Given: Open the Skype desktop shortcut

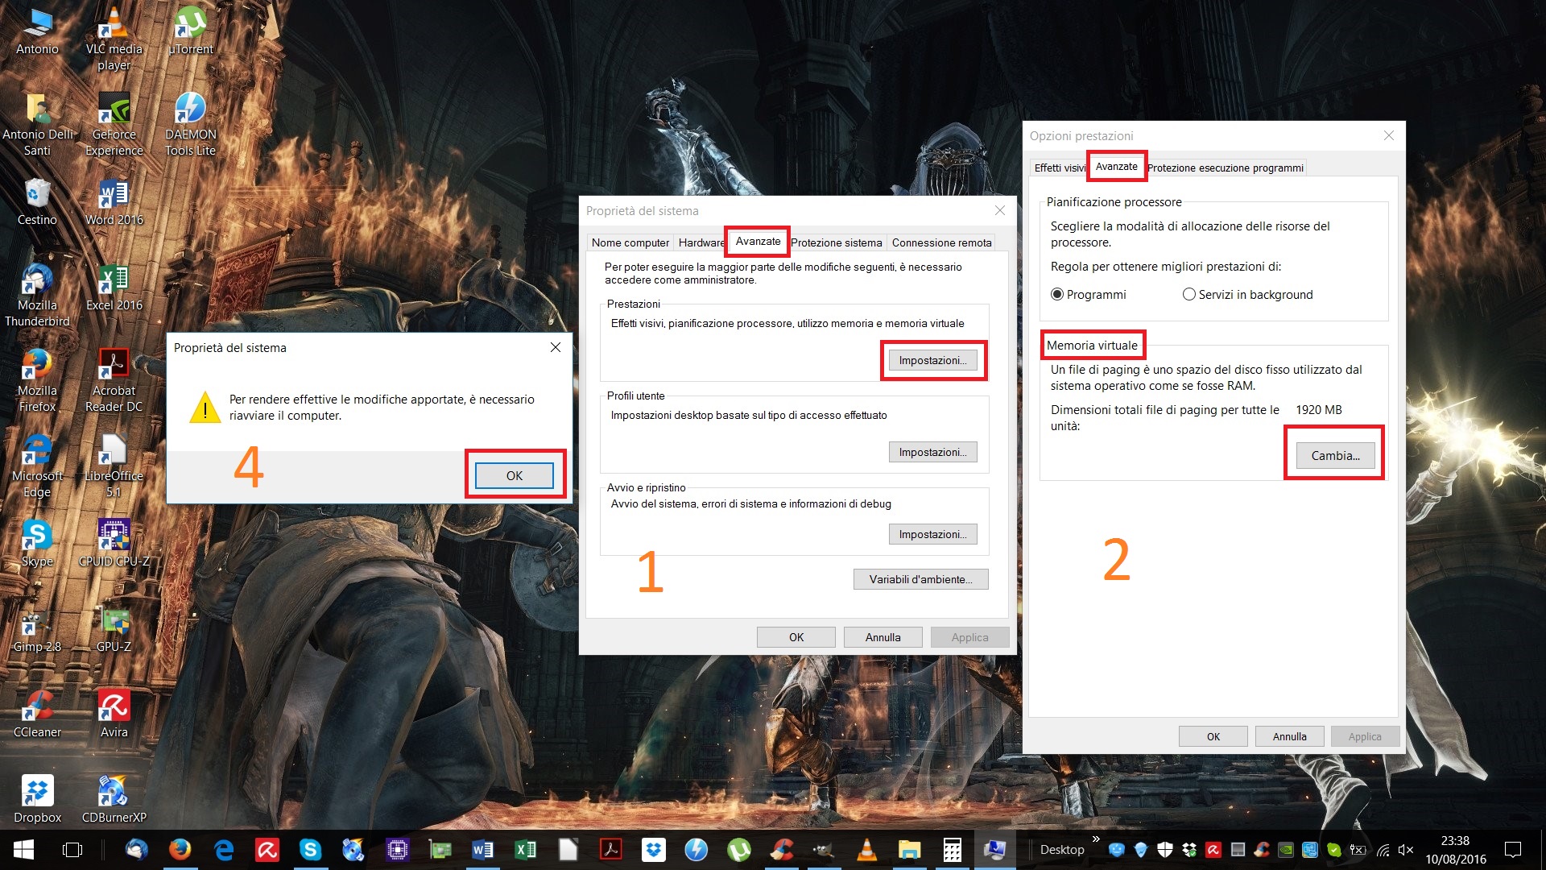Looking at the screenshot, I should [x=37, y=543].
